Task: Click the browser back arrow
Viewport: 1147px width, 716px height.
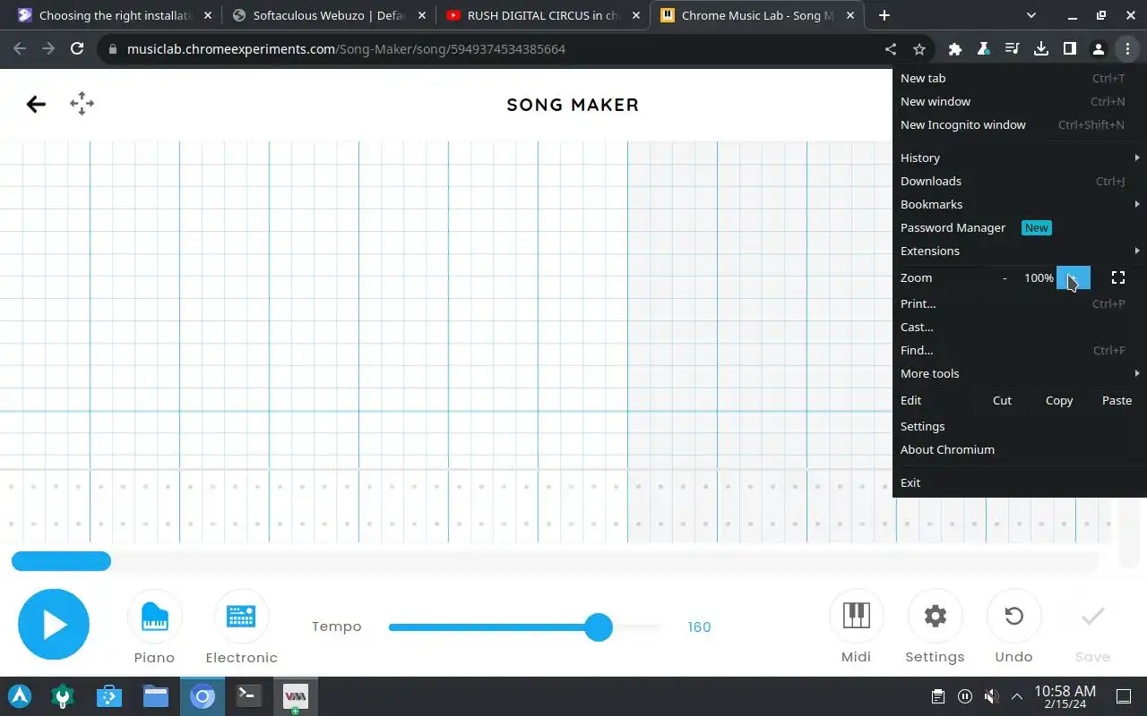Action: click(x=20, y=49)
